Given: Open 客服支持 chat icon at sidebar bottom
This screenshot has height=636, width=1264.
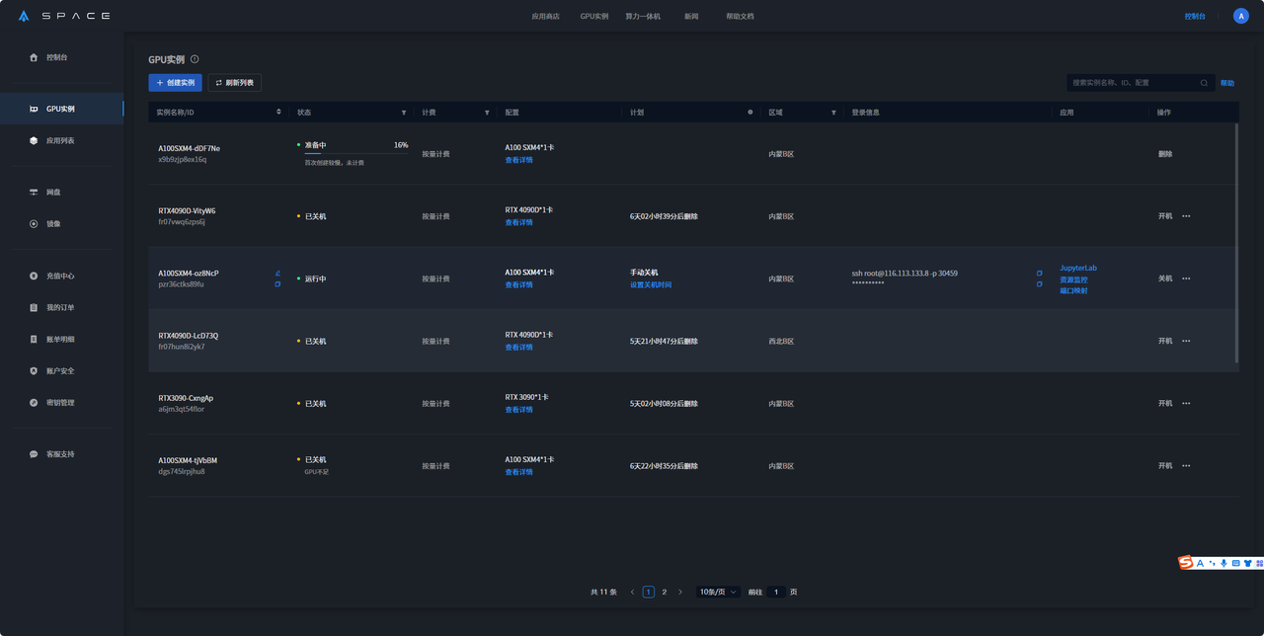Looking at the screenshot, I should [34, 453].
